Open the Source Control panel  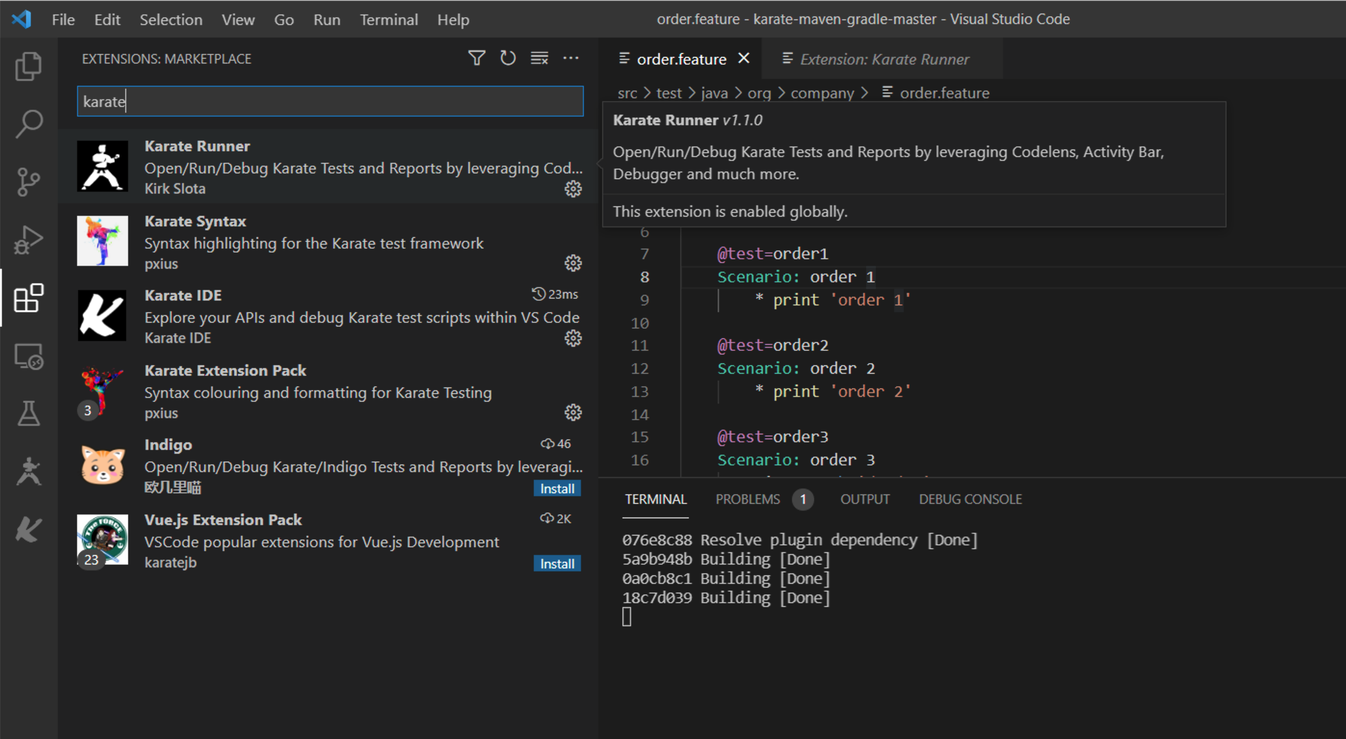[x=29, y=182]
